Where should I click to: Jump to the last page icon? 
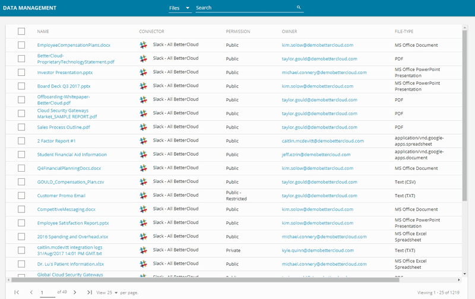point(90,292)
